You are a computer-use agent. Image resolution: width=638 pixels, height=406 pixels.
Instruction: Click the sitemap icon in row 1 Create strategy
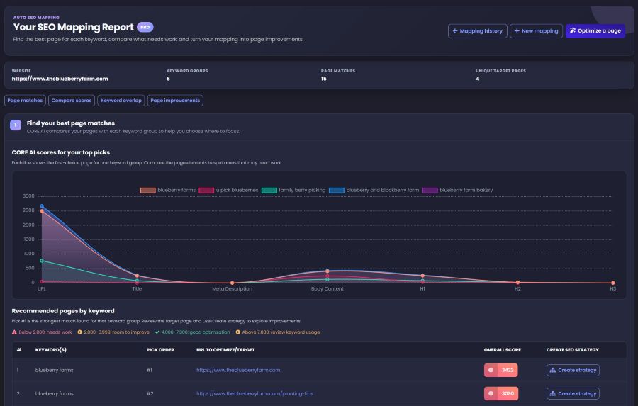coord(552,370)
